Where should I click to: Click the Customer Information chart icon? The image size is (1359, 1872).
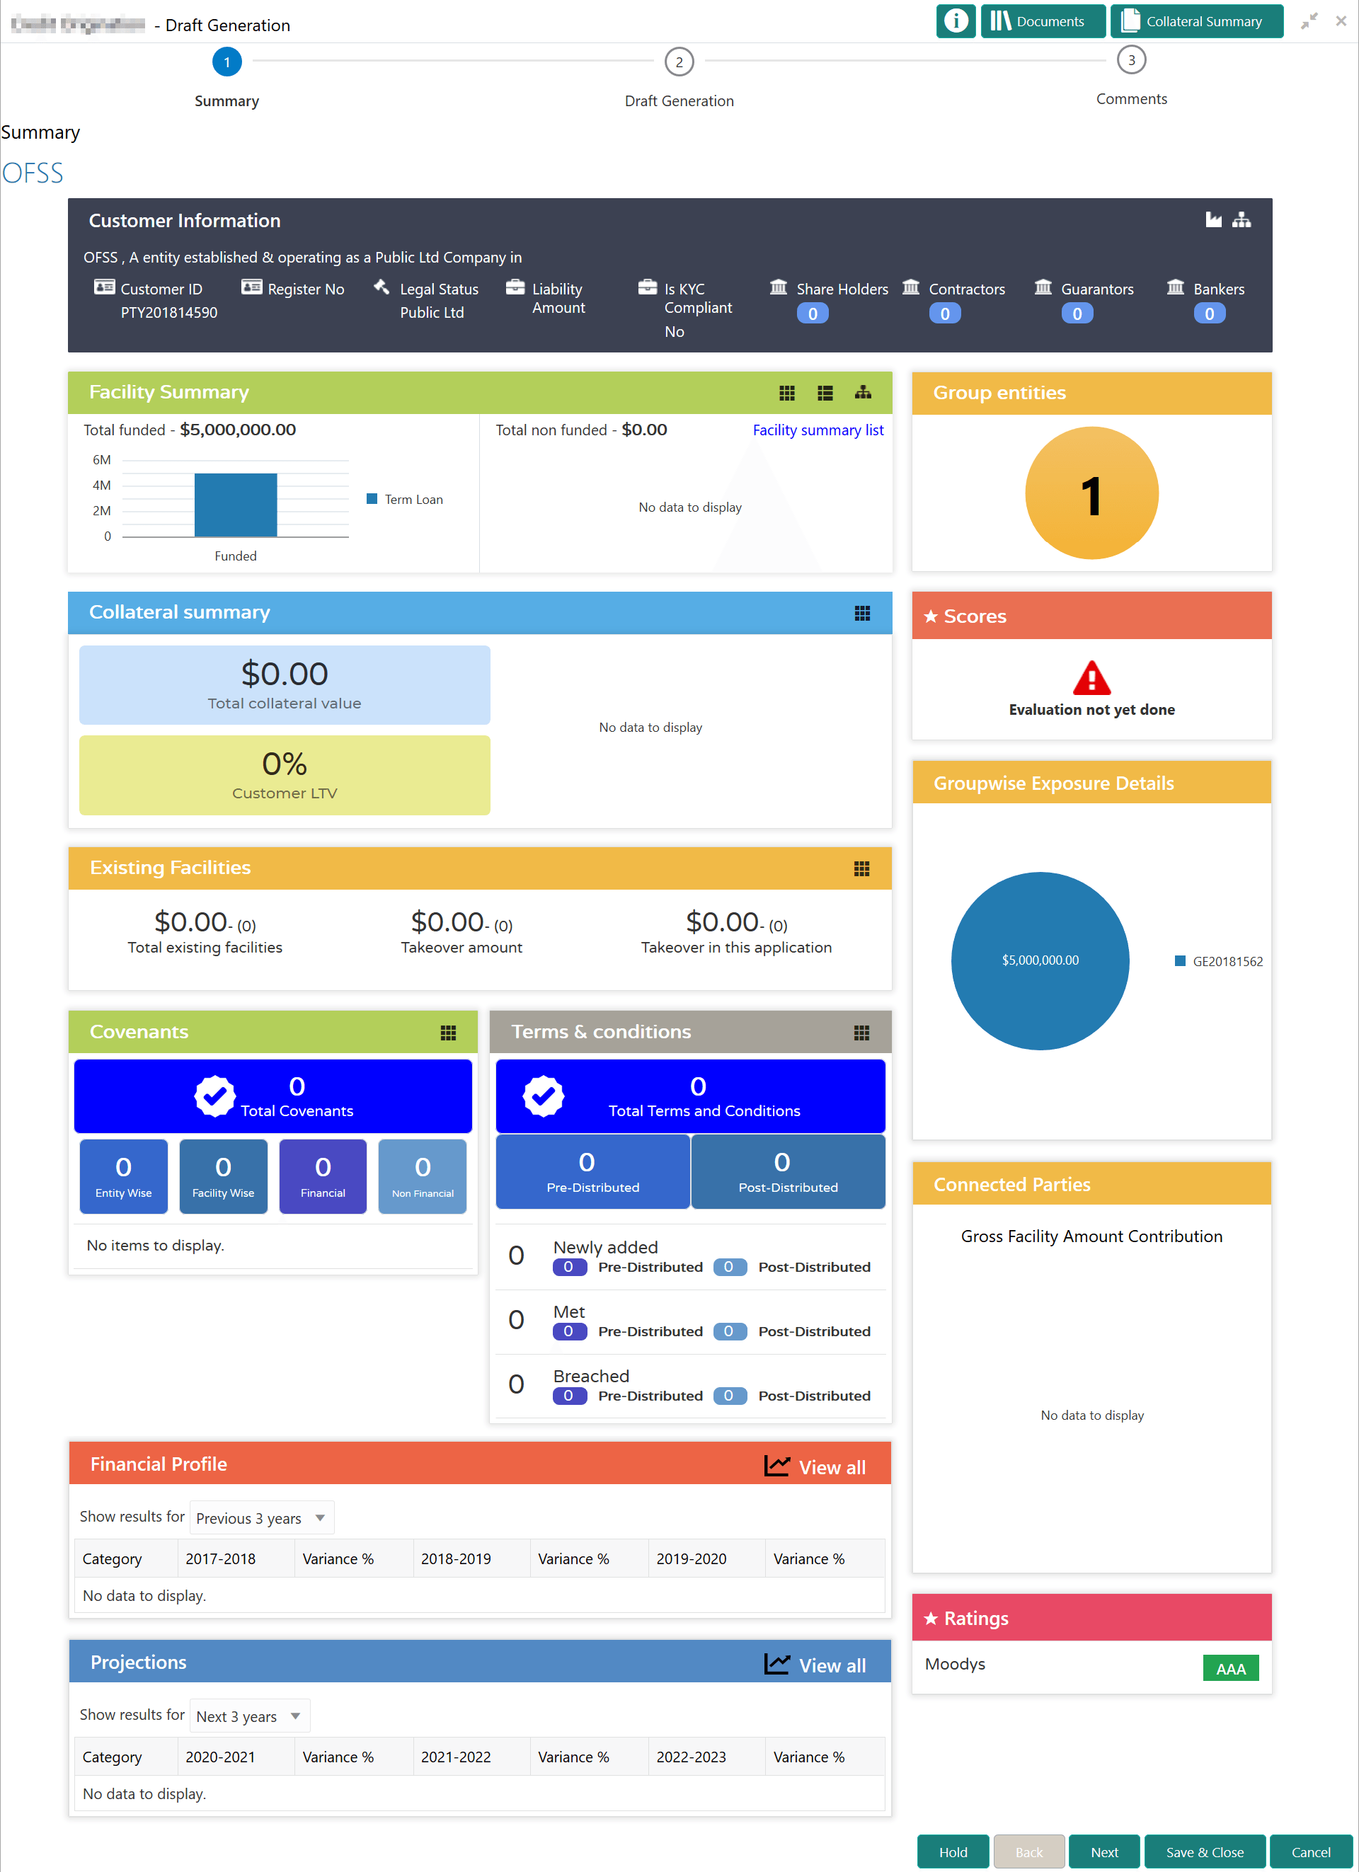coord(1213,219)
